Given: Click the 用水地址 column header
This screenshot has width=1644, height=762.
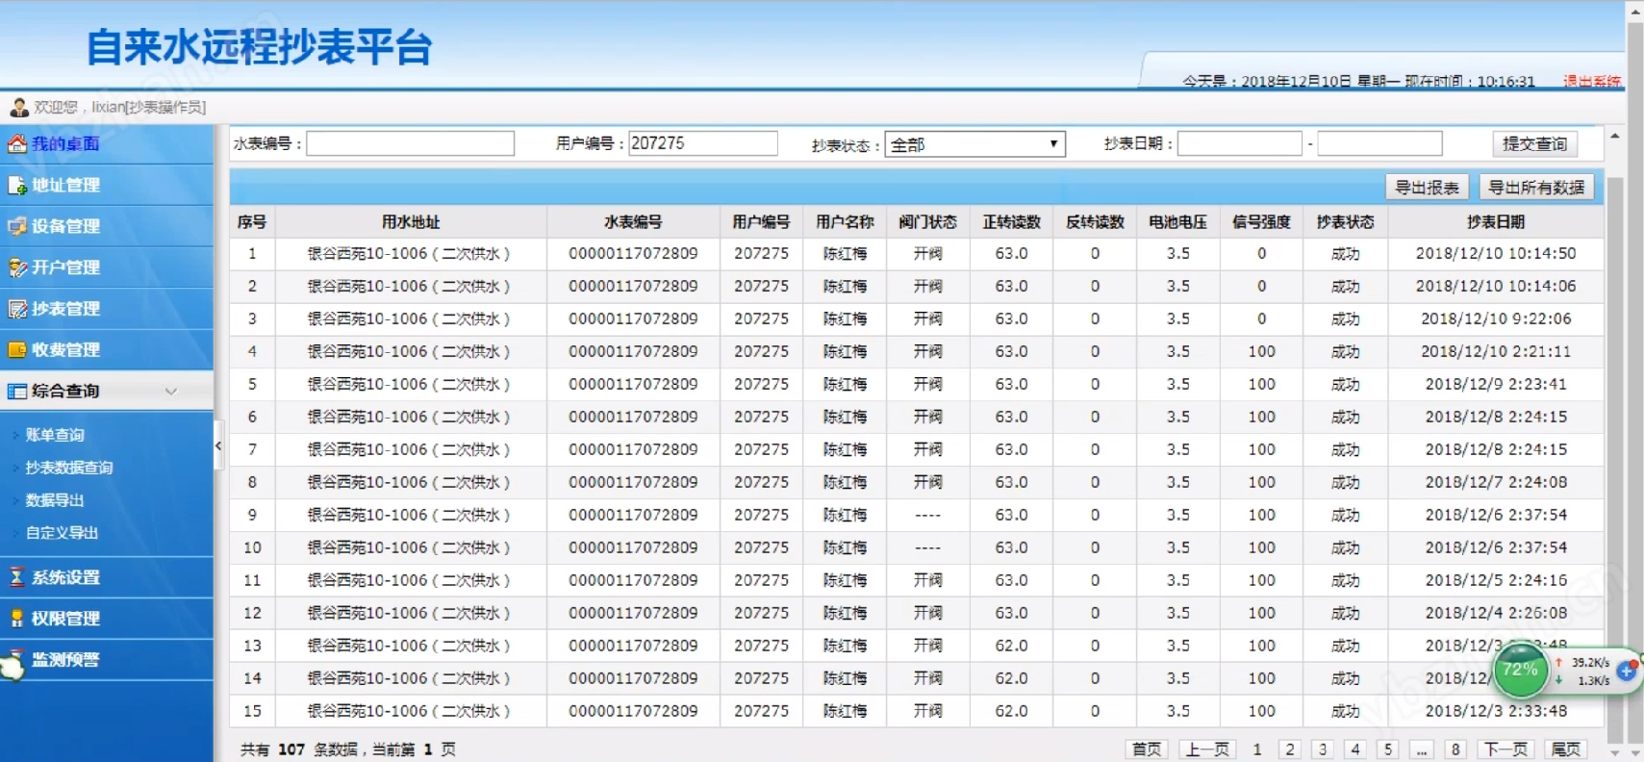Looking at the screenshot, I should (x=411, y=222).
